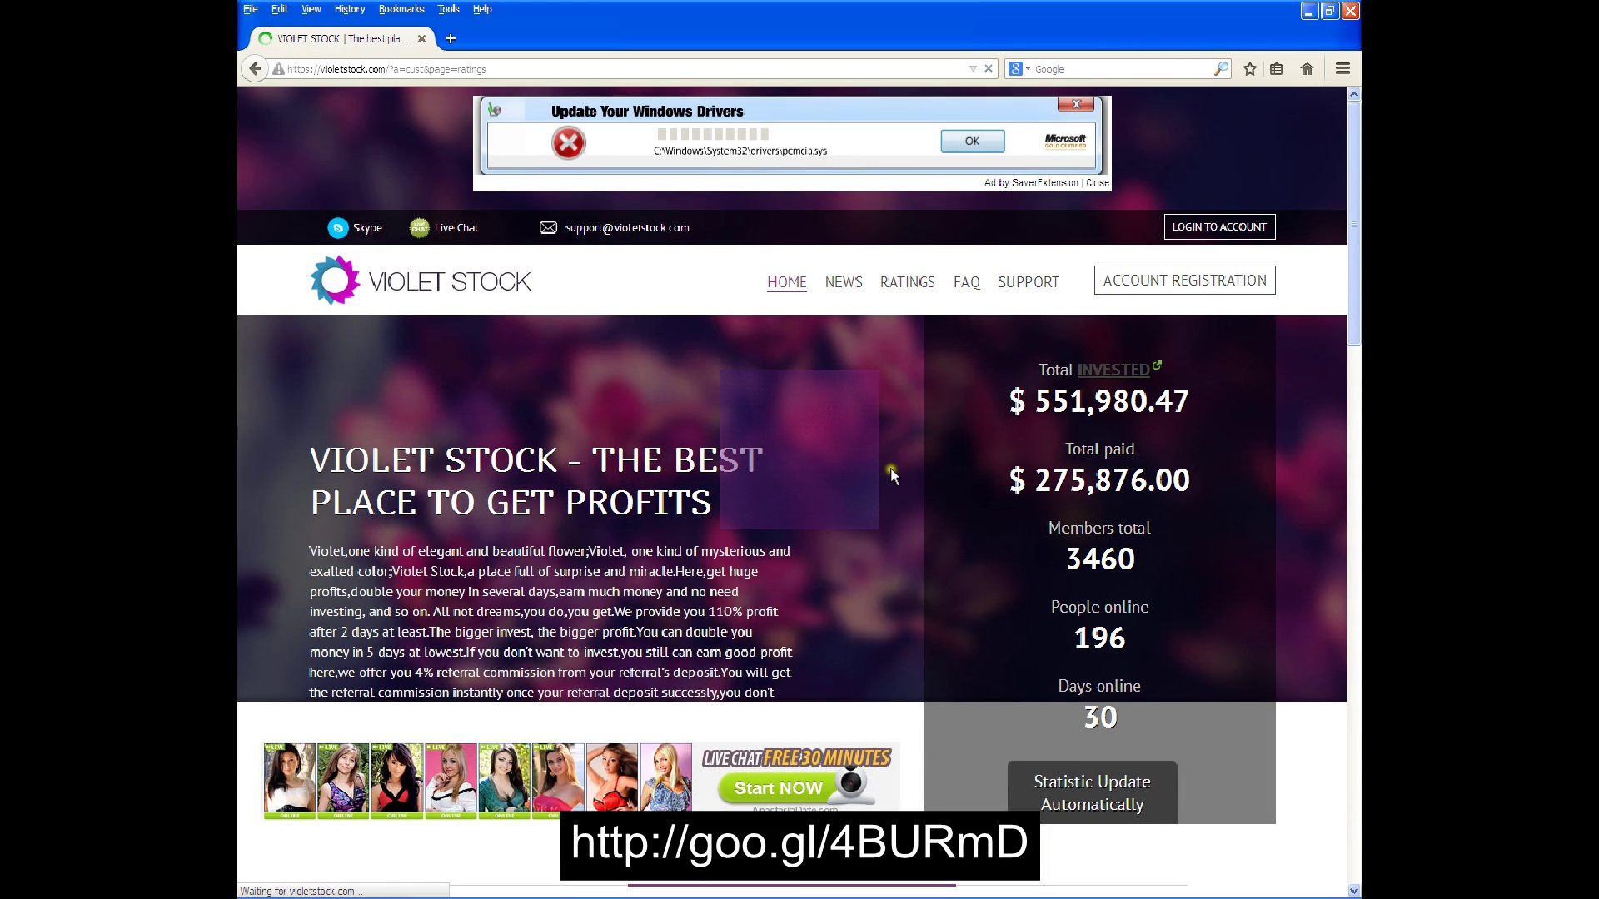The height and width of the screenshot is (899, 1599).
Task: Click LOGIN TO ACCOUNT button
Action: tap(1219, 227)
